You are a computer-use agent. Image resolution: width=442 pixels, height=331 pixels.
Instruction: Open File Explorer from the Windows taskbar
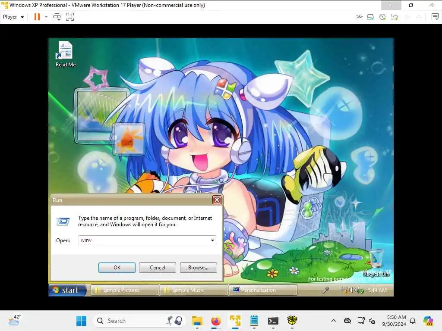coord(197,321)
